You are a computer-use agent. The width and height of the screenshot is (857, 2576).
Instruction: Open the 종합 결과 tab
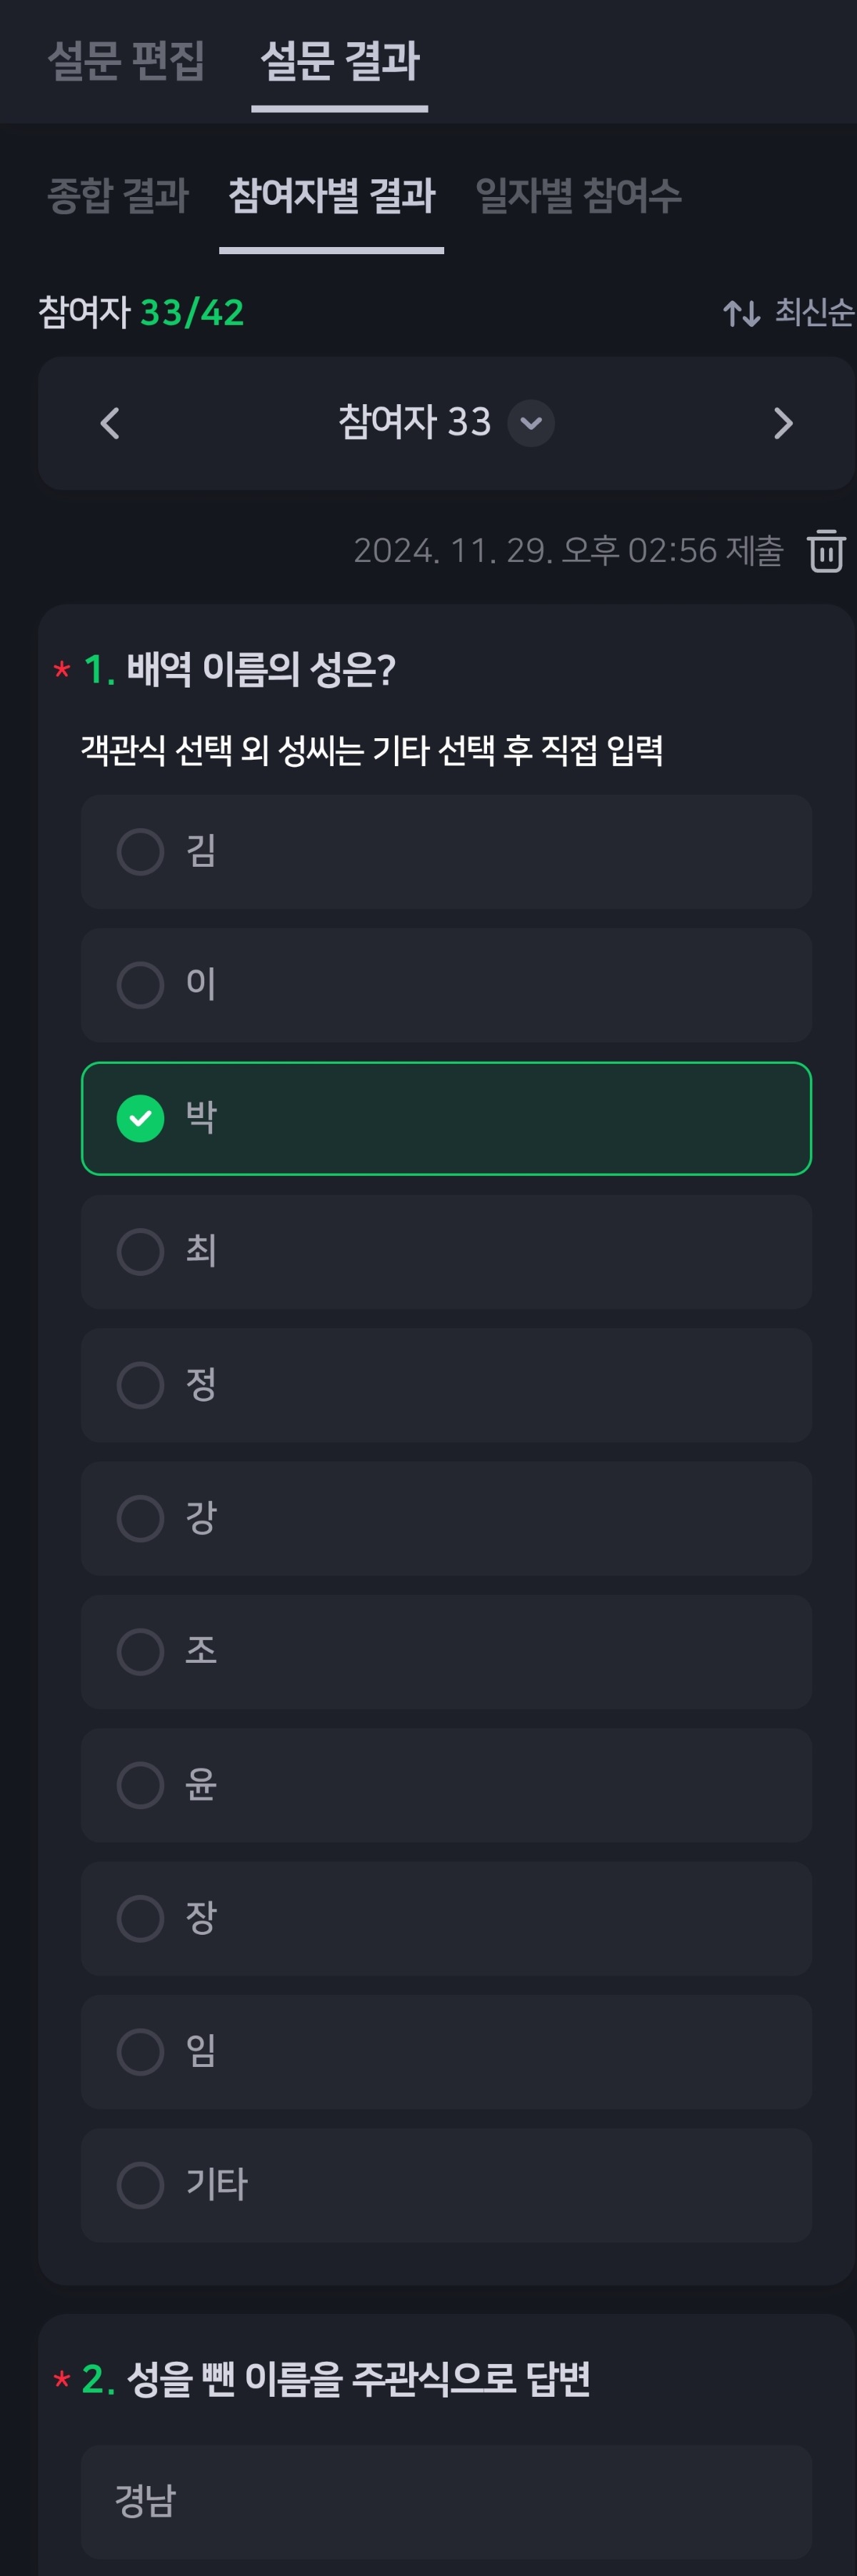pyautogui.click(x=118, y=195)
